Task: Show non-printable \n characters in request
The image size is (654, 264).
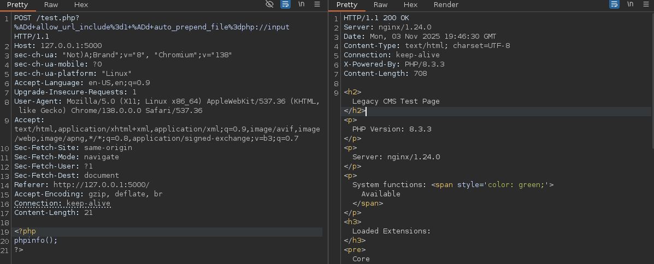Action: coord(301,4)
